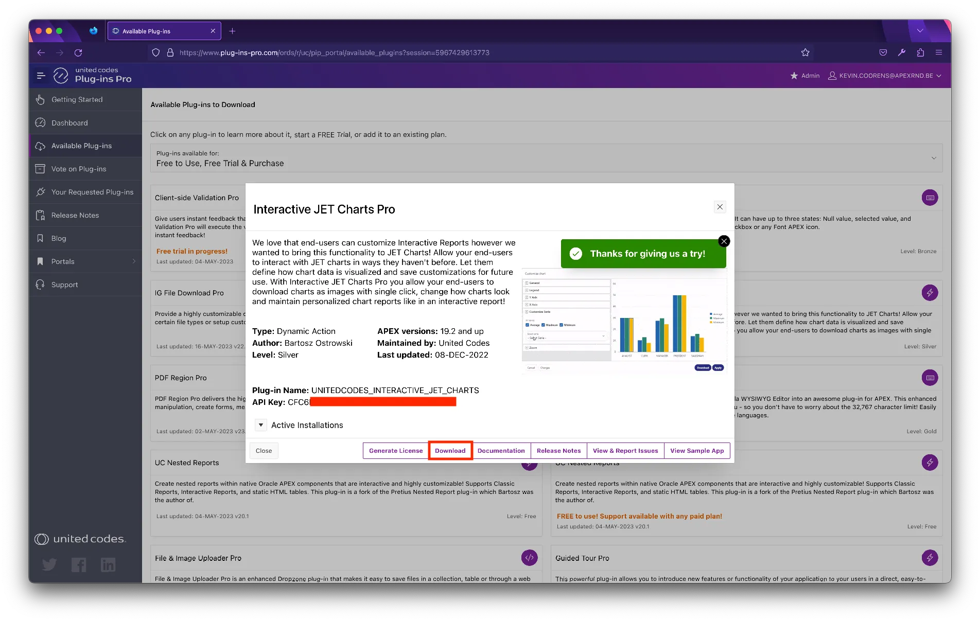Image resolution: width=980 pixels, height=621 pixels.
Task: Click lightning icon on Guided Tour Pro card
Action: (930, 558)
